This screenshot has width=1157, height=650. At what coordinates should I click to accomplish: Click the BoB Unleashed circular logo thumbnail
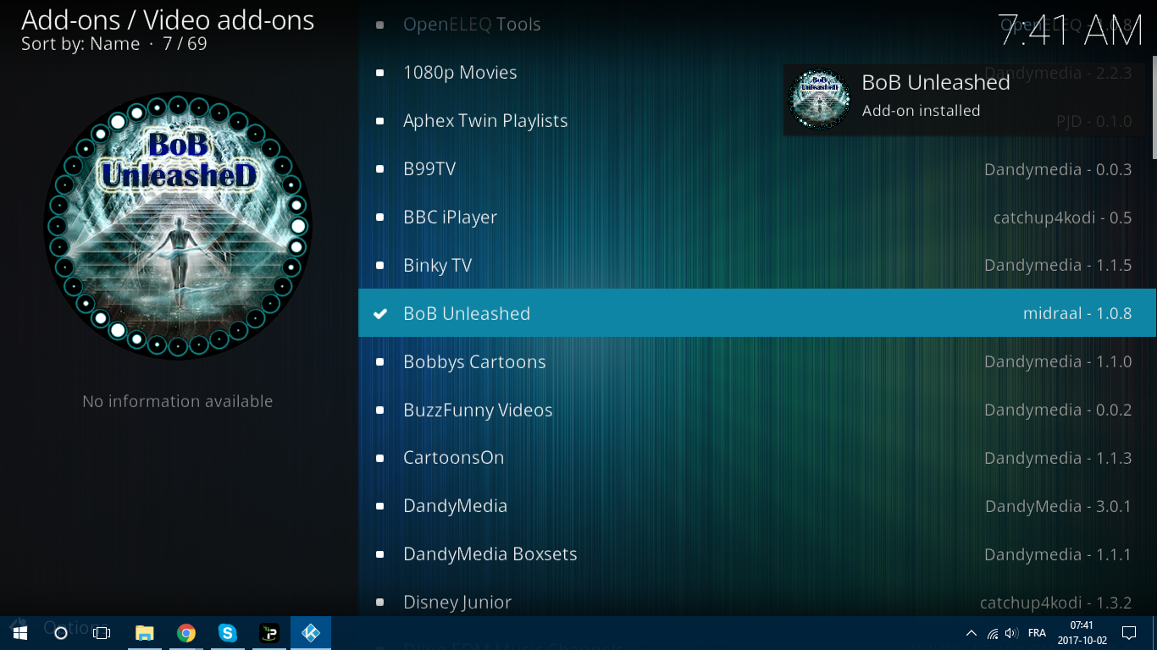[178, 225]
